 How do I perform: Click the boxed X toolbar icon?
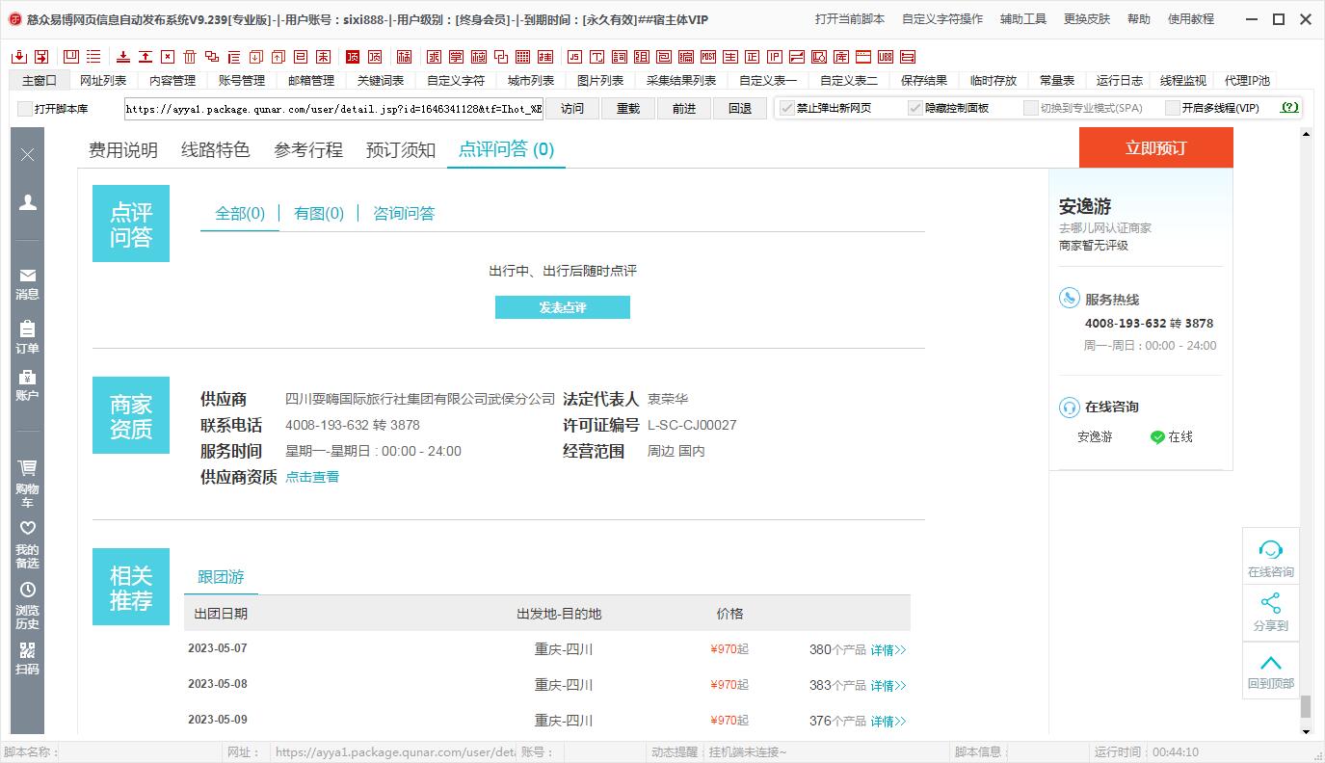pos(168,57)
